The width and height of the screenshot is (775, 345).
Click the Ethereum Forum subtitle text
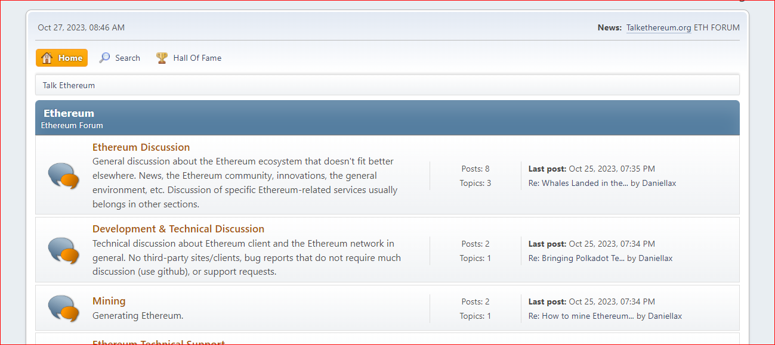coord(72,126)
